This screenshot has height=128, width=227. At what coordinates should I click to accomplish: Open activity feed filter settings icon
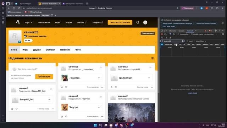click(x=153, y=58)
